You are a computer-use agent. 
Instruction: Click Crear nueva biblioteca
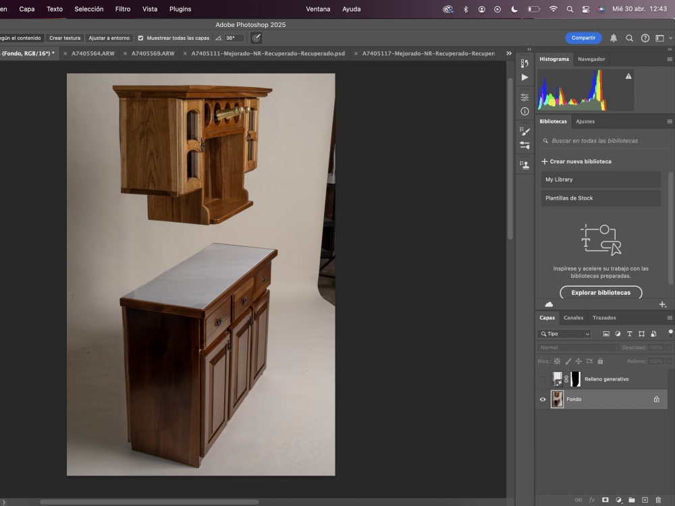[x=576, y=161]
